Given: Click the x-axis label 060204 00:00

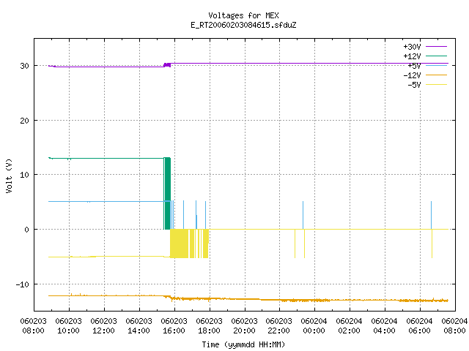Looking at the screenshot, I should tap(314, 326).
